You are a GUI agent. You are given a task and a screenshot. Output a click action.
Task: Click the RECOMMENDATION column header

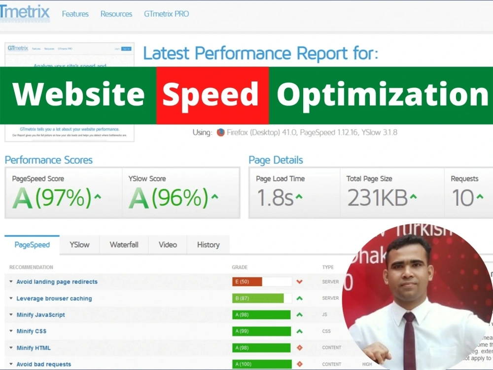tap(31, 267)
